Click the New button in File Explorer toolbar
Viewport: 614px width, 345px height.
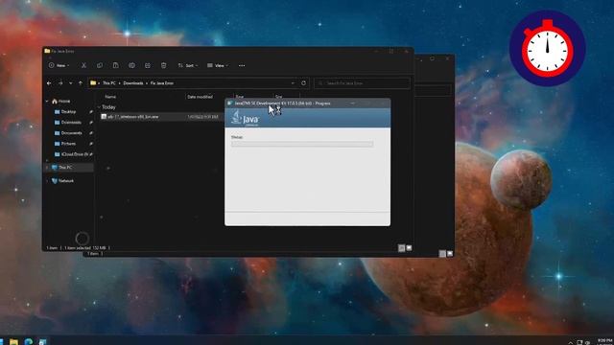pos(59,66)
